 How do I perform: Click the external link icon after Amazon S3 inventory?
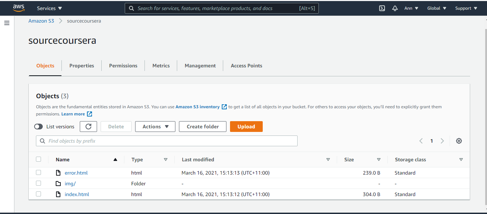pyautogui.click(x=224, y=107)
